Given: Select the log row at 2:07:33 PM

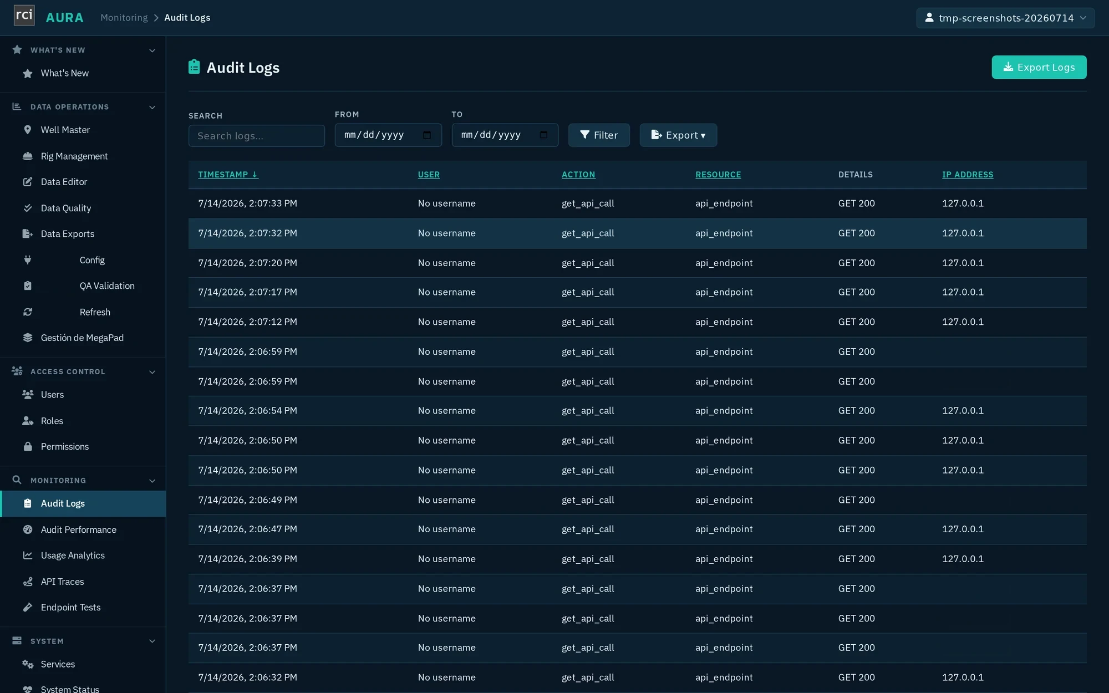Looking at the screenshot, I should [x=638, y=203].
